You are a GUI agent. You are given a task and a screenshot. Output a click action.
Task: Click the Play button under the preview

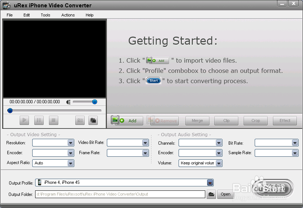25,120
